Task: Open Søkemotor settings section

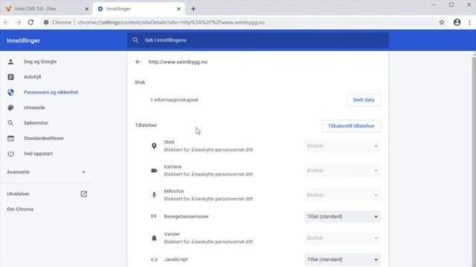Action: pyautogui.click(x=36, y=123)
